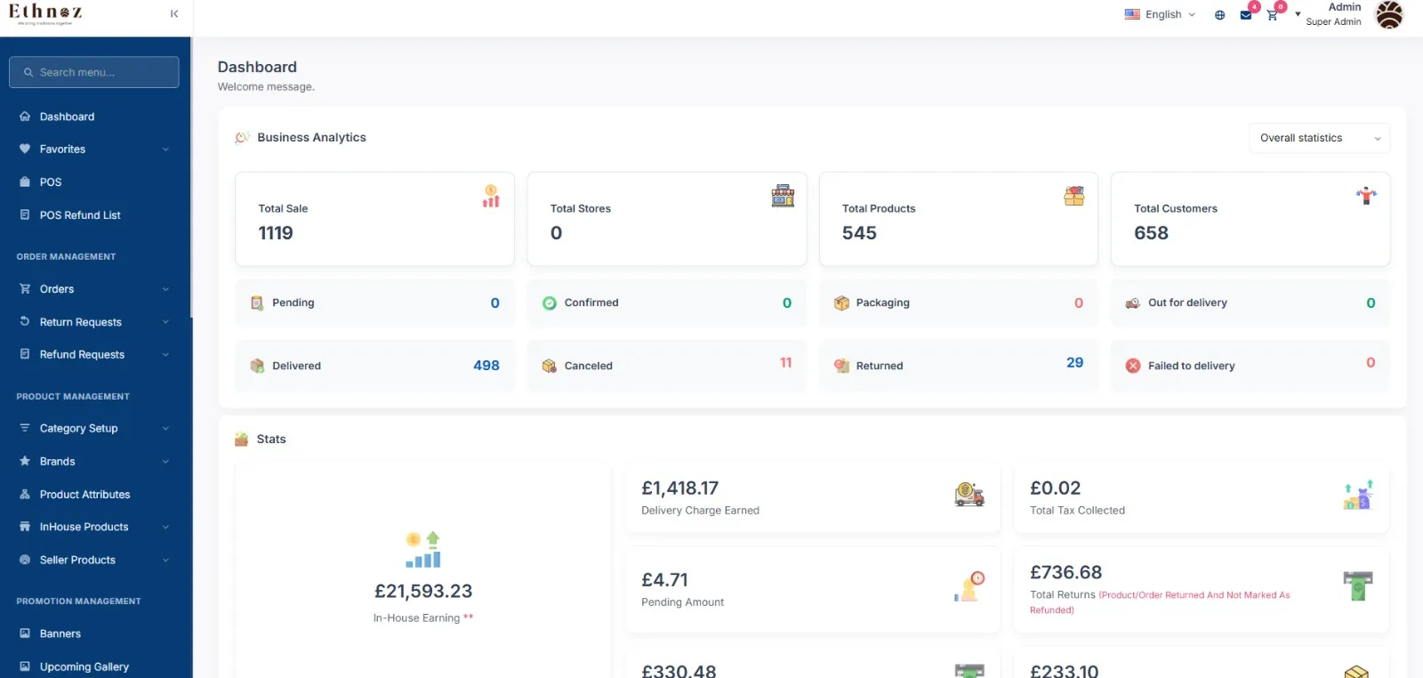Expand the Orders submenu chevron
The height and width of the screenshot is (678, 1423).
[x=165, y=289]
